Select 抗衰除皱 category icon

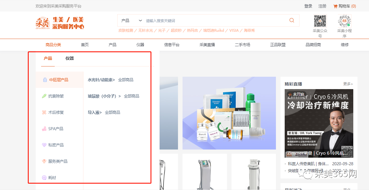44,96
